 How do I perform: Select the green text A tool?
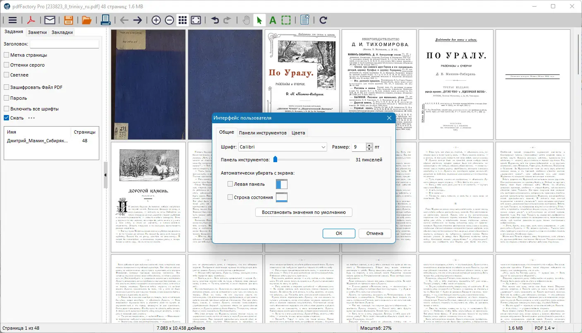tap(273, 20)
